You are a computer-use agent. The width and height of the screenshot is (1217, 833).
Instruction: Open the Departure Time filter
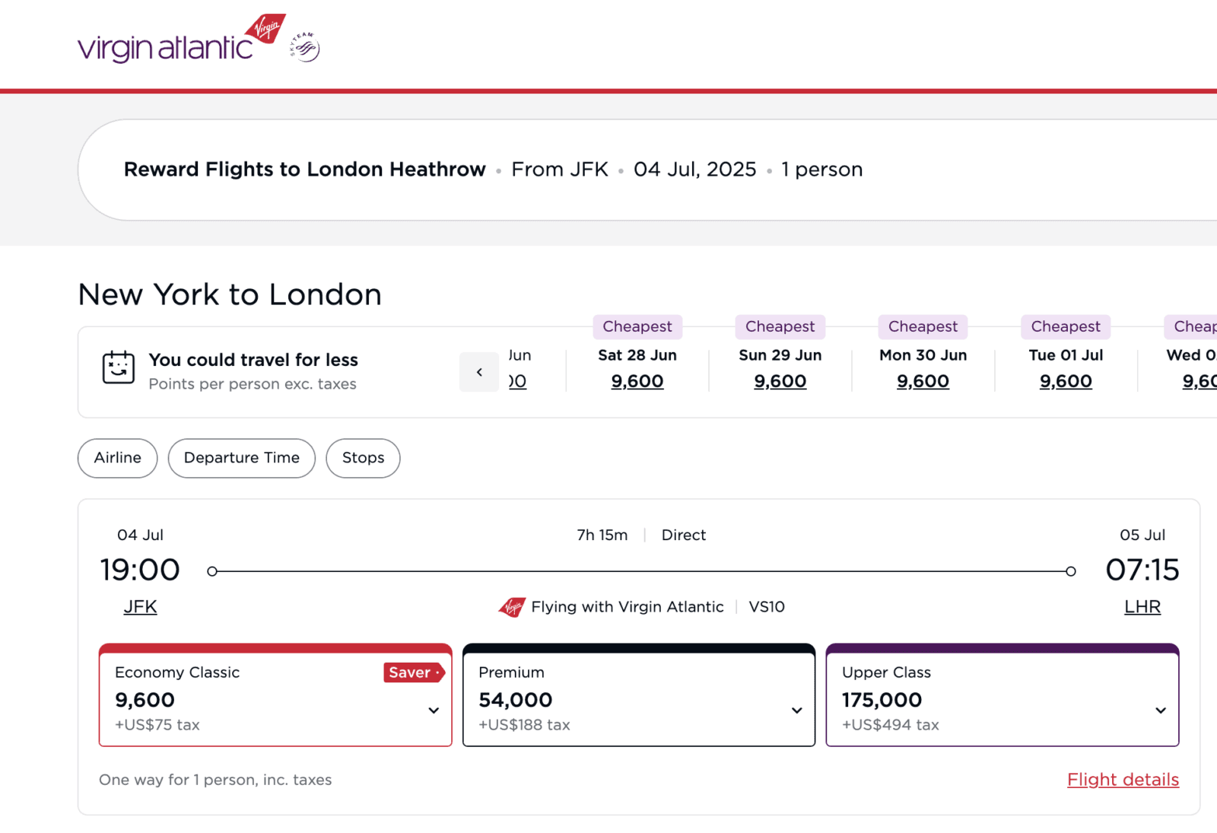[241, 458]
